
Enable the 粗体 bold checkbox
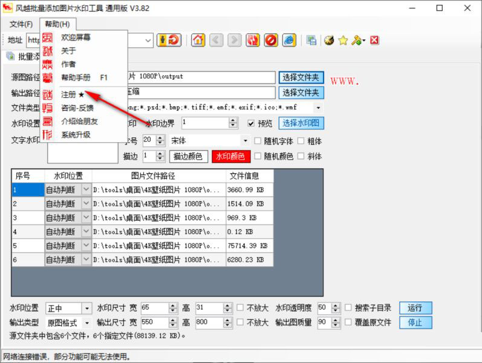click(301, 141)
